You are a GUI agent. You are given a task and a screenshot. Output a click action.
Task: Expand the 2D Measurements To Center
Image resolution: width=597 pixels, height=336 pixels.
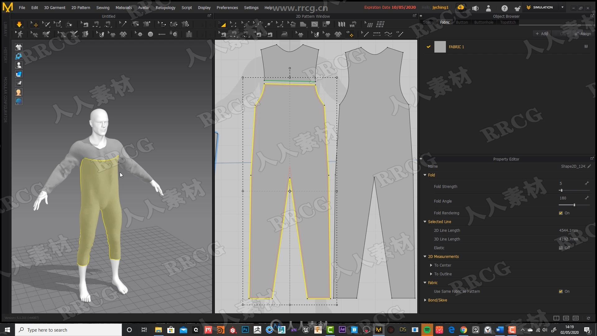click(x=431, y=265)
